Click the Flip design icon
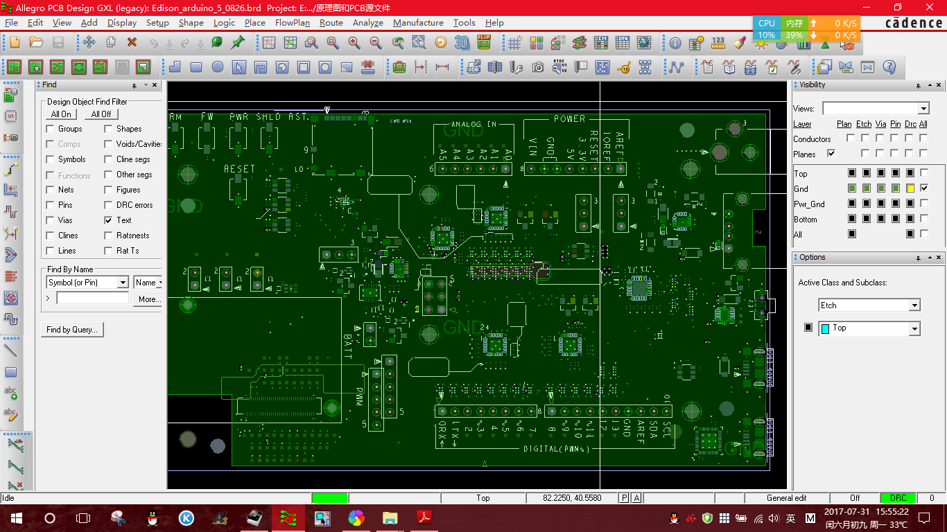Viewport: 947px width, 532px height. (484, 43)
